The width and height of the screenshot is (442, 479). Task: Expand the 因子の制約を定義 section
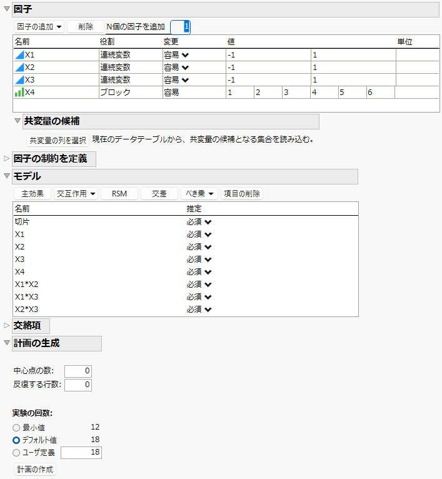pos(7,159)
